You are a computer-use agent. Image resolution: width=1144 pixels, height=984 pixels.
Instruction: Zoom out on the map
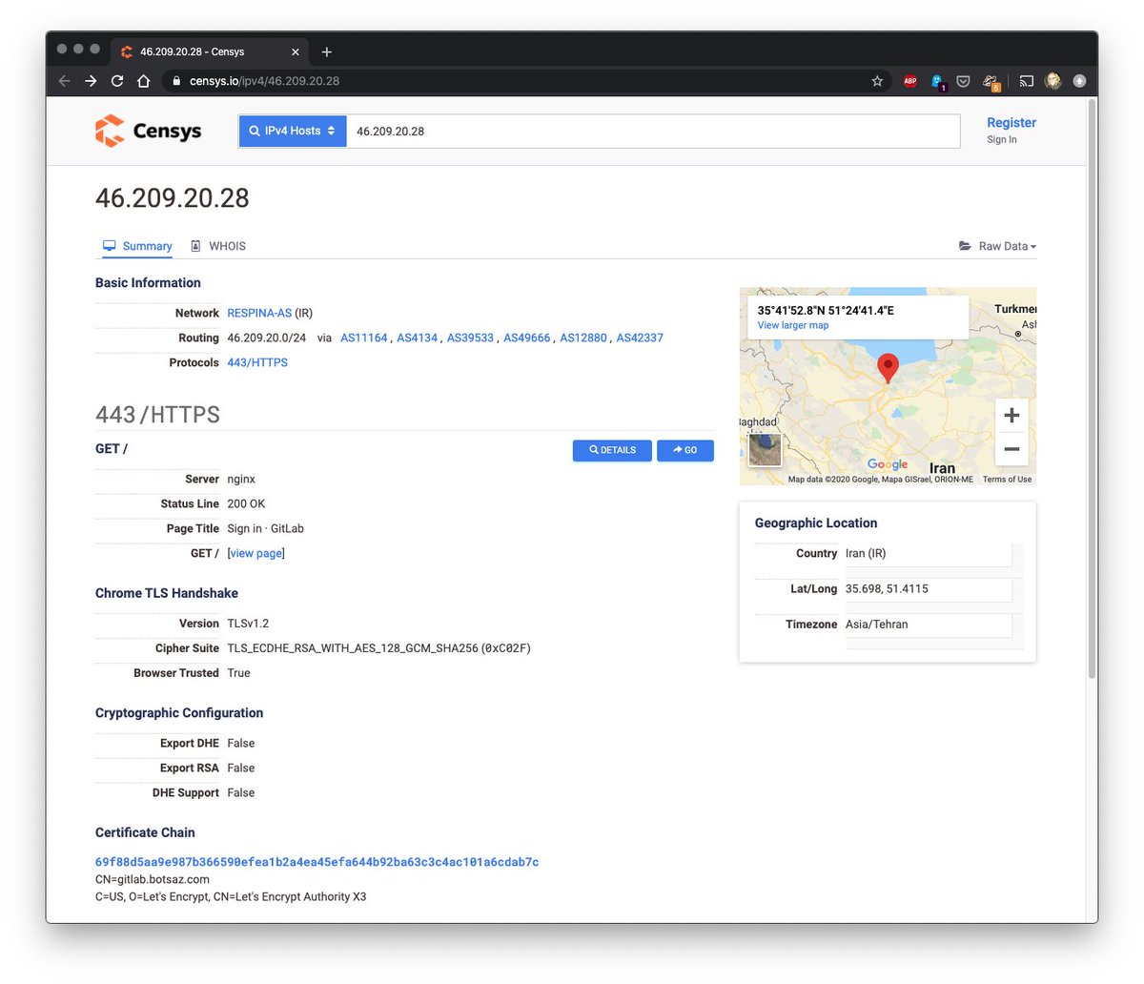1011,448
